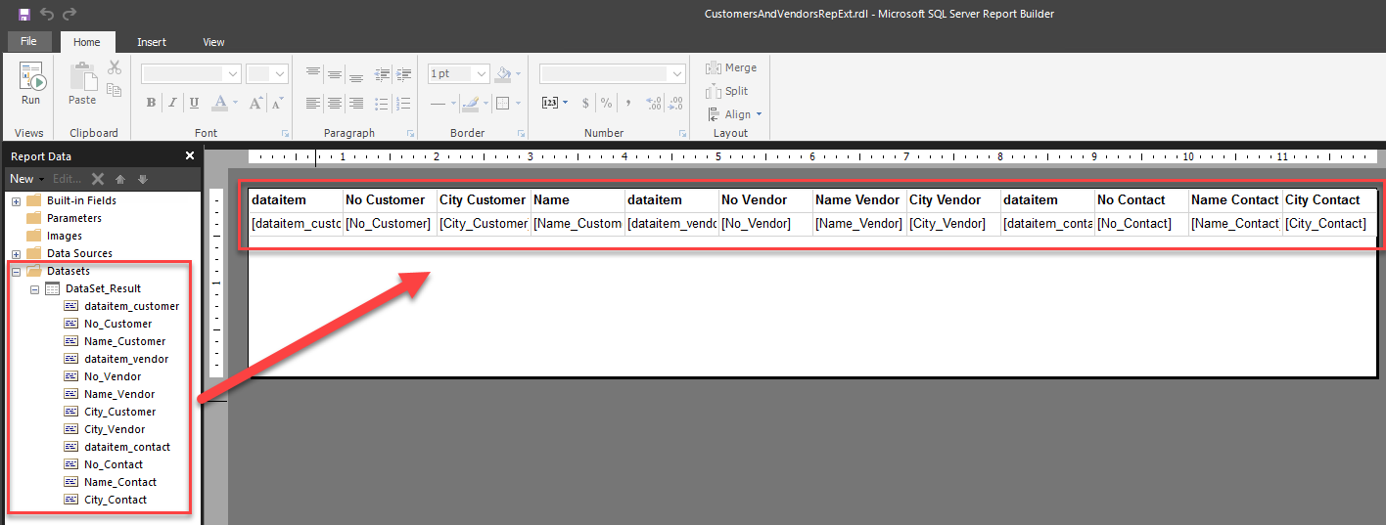Switch to the Insert ribbon tab
Viewport: 1386px width, 525px height.
pyautogui.click(x=152, y=42)
